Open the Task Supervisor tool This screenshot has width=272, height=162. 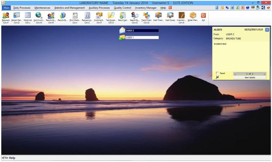point(111,16)
